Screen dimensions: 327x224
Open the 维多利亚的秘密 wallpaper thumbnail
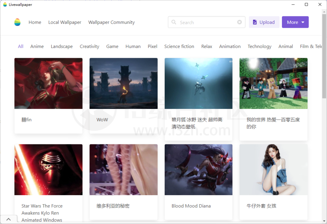point(124,170)
